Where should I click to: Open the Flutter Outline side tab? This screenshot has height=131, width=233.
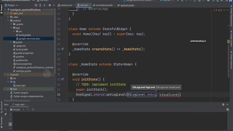[231, 39]
